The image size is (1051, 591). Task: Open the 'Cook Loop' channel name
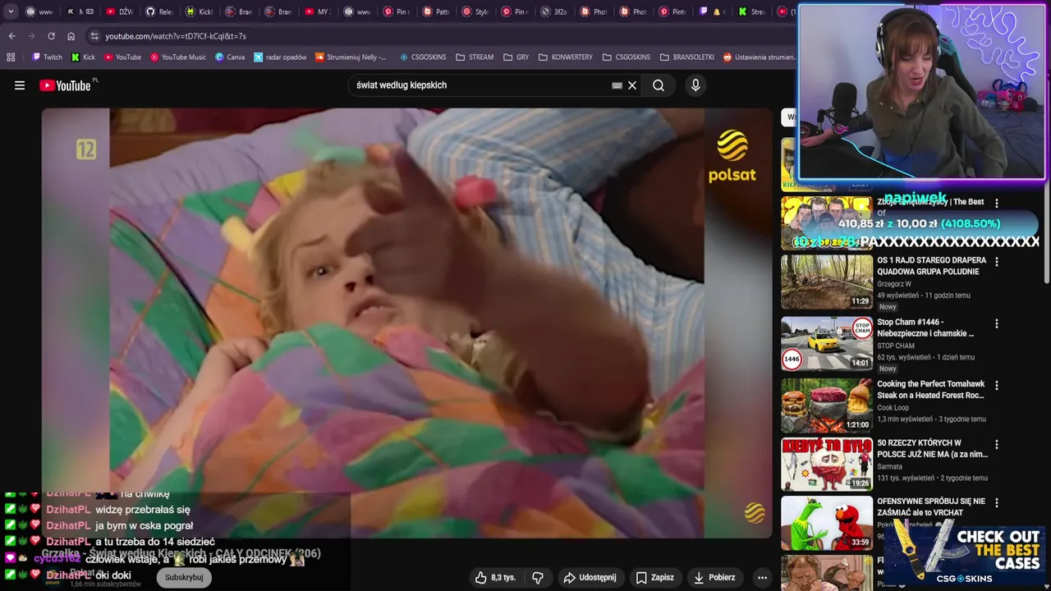point(893,408)
